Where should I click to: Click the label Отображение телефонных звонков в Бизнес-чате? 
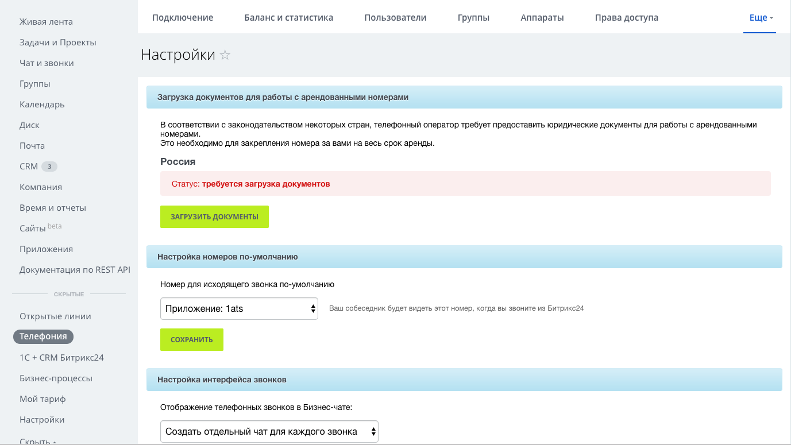click(256, 407)
